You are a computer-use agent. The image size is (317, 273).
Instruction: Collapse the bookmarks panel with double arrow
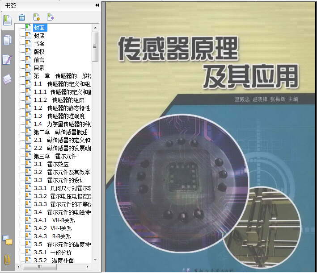[97, 5]
